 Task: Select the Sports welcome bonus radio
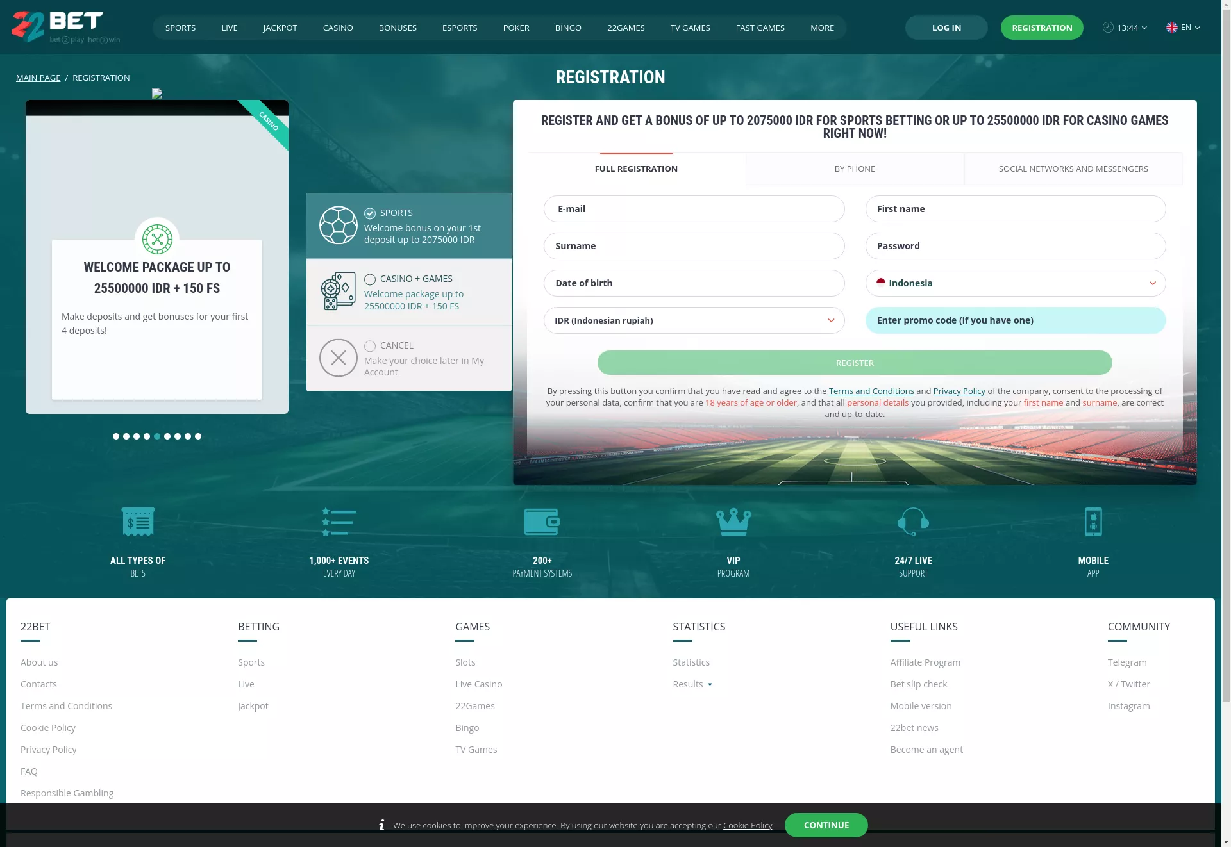coord(370,213)
